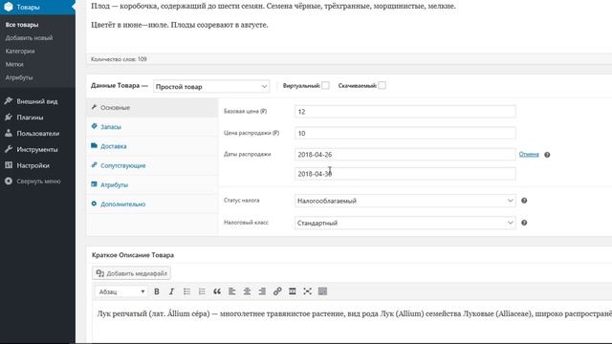Click sale end date field 2018-04-30
Viewport: 612px width, 344px height.
coord(405,174)
